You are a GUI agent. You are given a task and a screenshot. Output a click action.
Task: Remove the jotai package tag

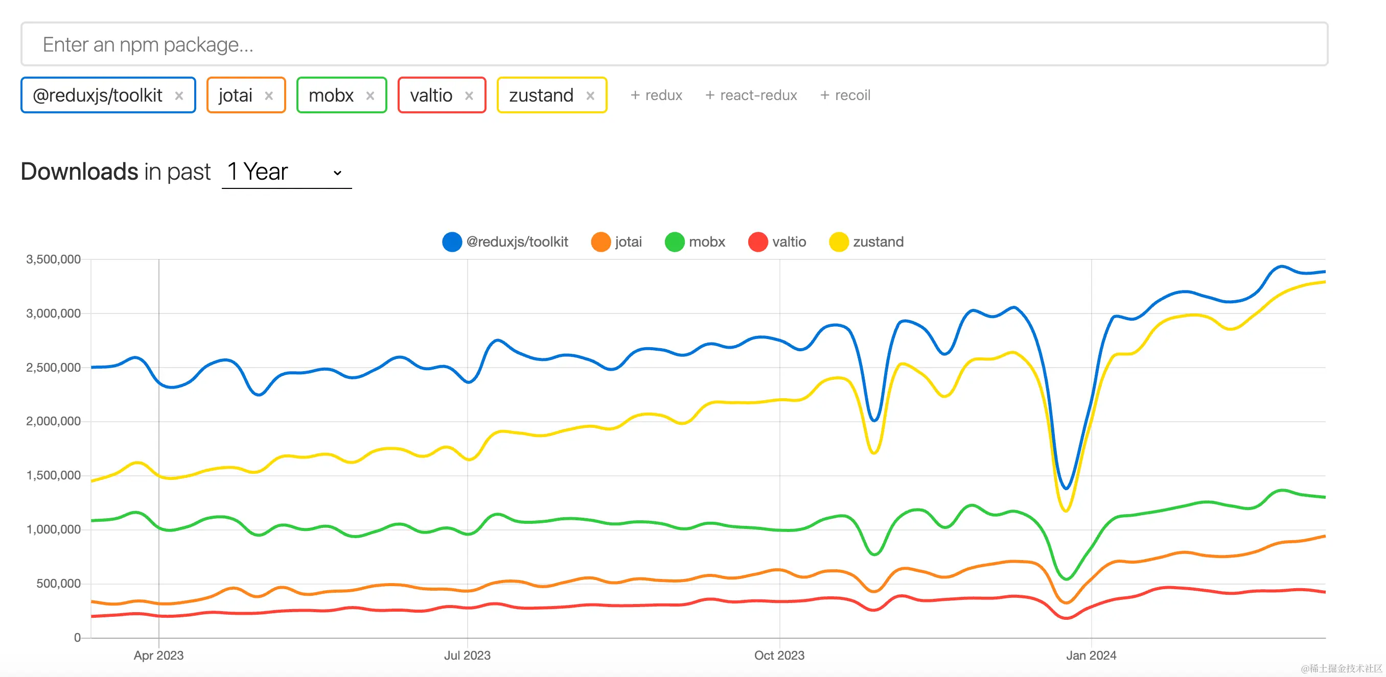click(268, 95)
